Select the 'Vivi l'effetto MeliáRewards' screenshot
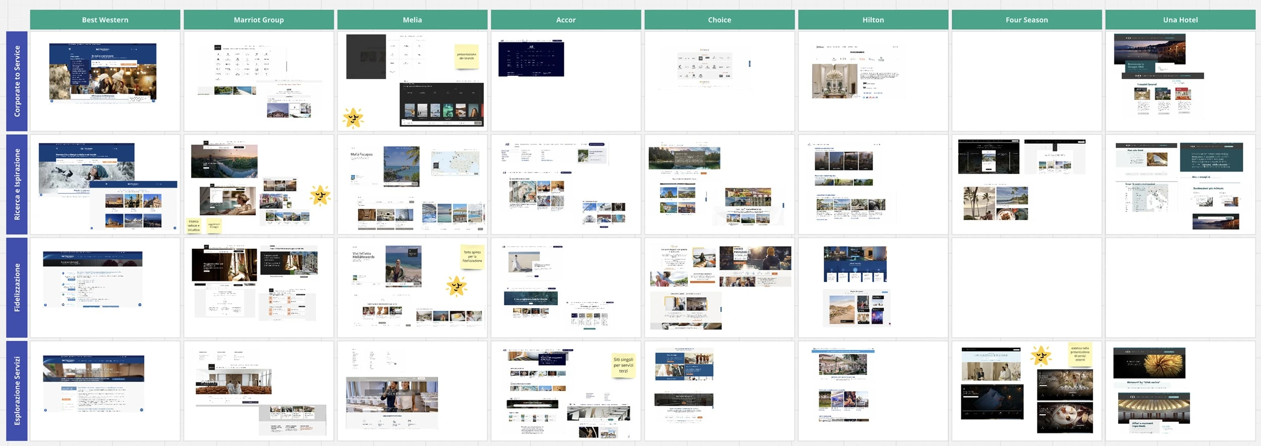 tap(387, 266)
